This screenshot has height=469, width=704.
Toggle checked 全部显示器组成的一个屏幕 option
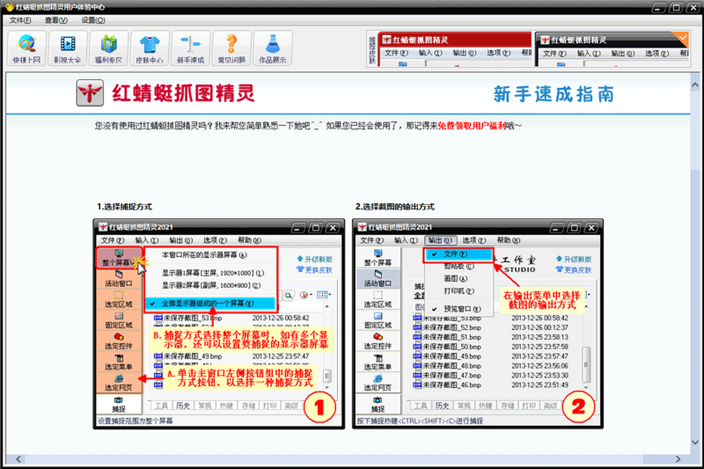coord(208,303)
